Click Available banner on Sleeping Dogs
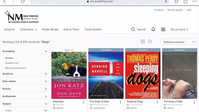 [x=143, y=50]
